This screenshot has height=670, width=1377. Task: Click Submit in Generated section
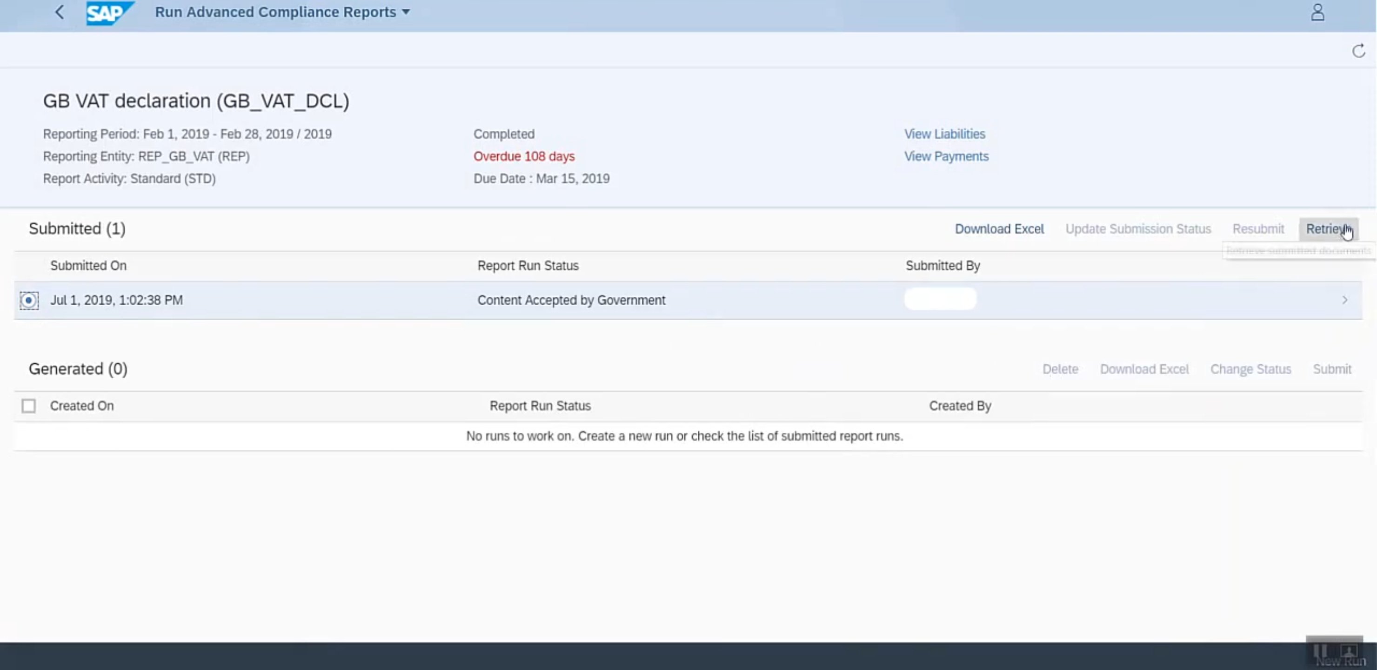(1331, 369)
